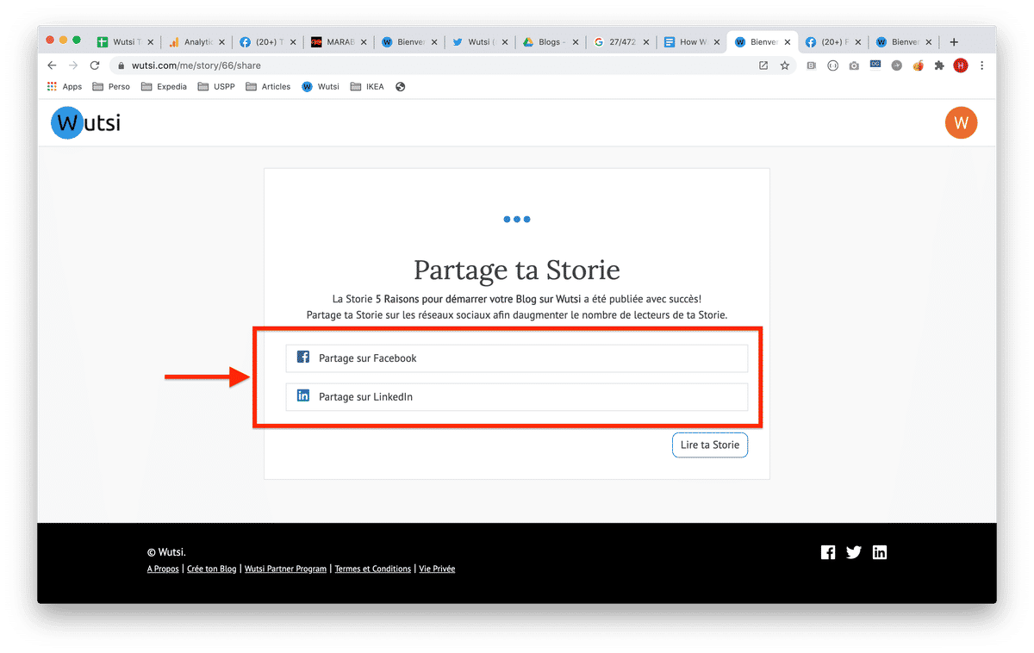This screenshot has height=653, width=1034.
Task: Click the macOS yellow minimize window button
Action: (63, 40)
